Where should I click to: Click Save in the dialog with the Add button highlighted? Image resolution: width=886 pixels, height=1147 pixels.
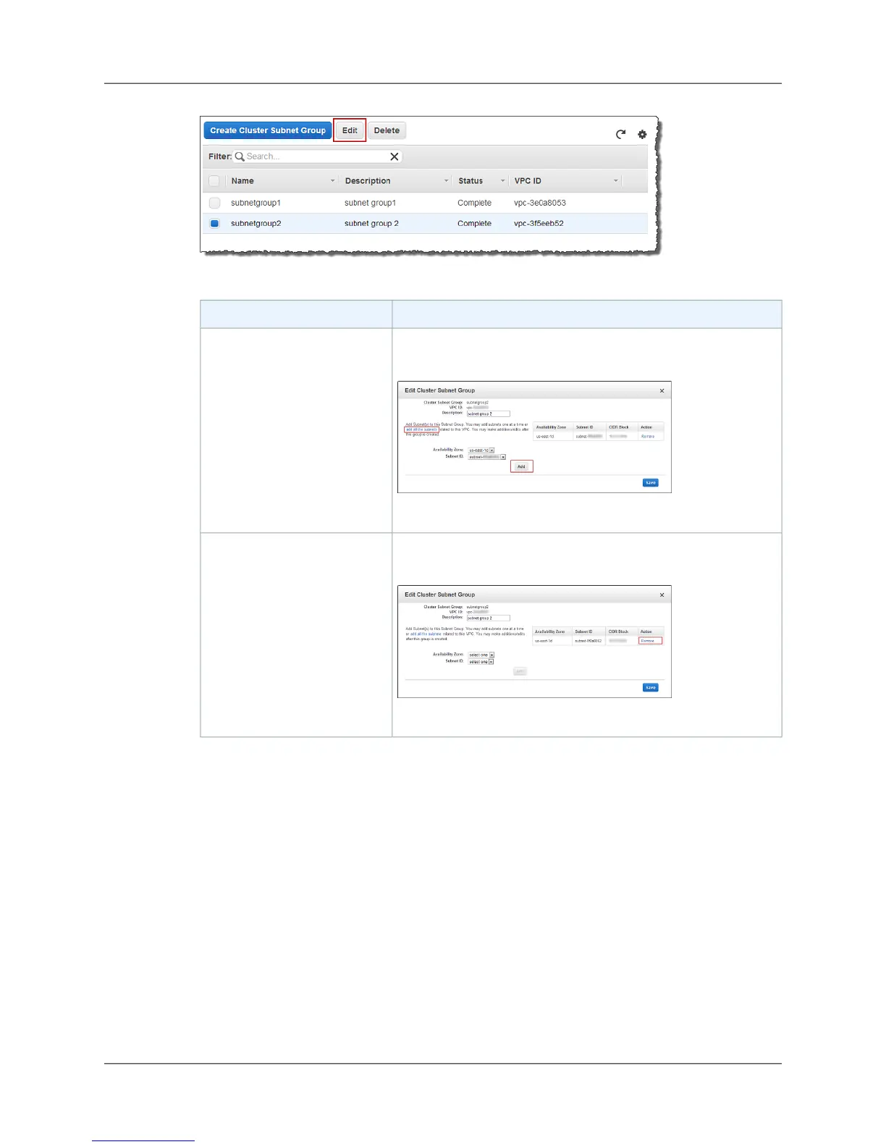click(651, 483)
